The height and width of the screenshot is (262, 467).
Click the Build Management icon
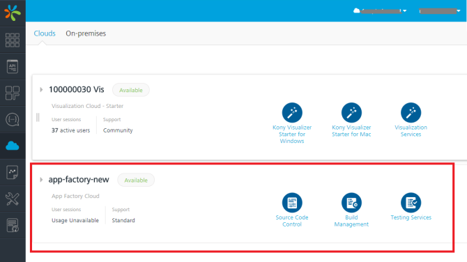[x=351, y=203]
